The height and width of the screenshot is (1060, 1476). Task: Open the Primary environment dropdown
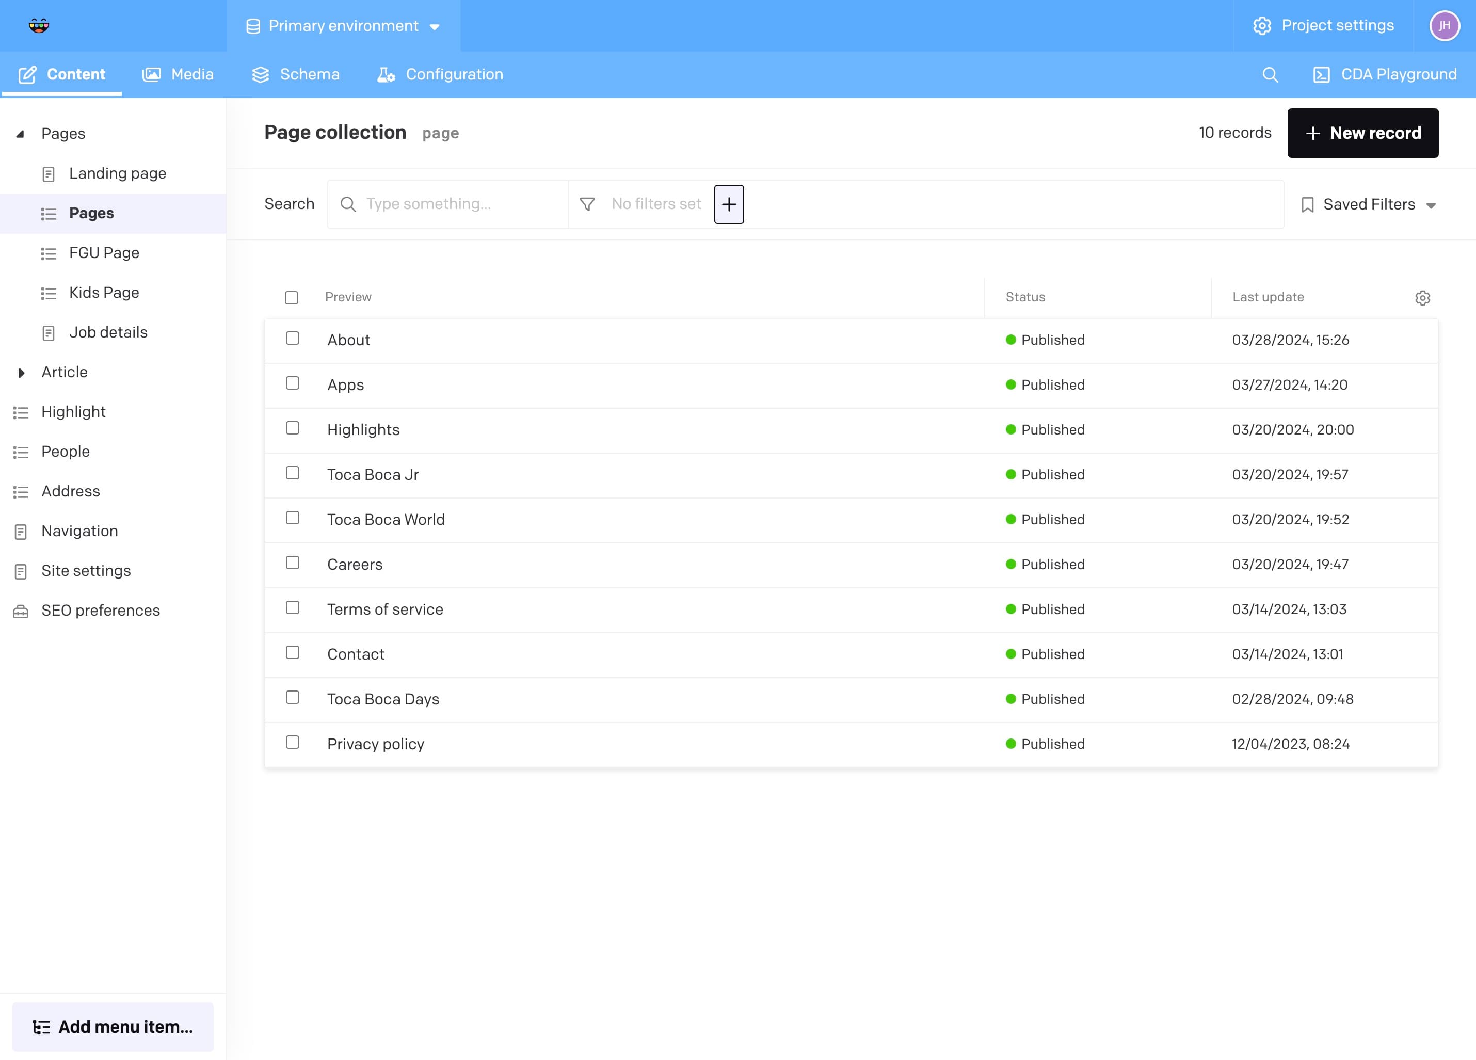pyautogui.click(x=343, y=26)
